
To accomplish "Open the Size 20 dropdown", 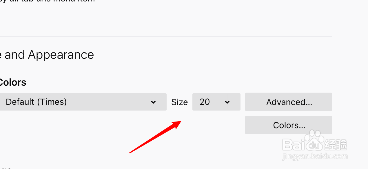I will coord(216,102).
